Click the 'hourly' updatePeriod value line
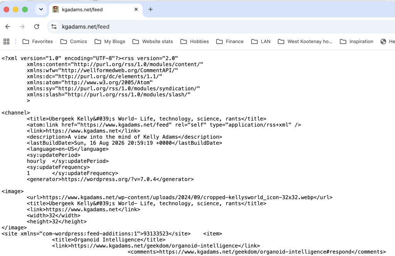Image resolution: width=395 pixels, height=256 pixels. point(68,161)
